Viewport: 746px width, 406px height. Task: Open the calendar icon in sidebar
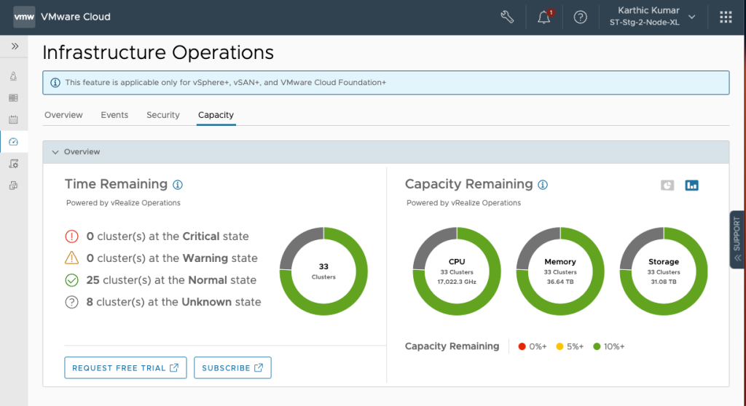(x=14, y=119)
